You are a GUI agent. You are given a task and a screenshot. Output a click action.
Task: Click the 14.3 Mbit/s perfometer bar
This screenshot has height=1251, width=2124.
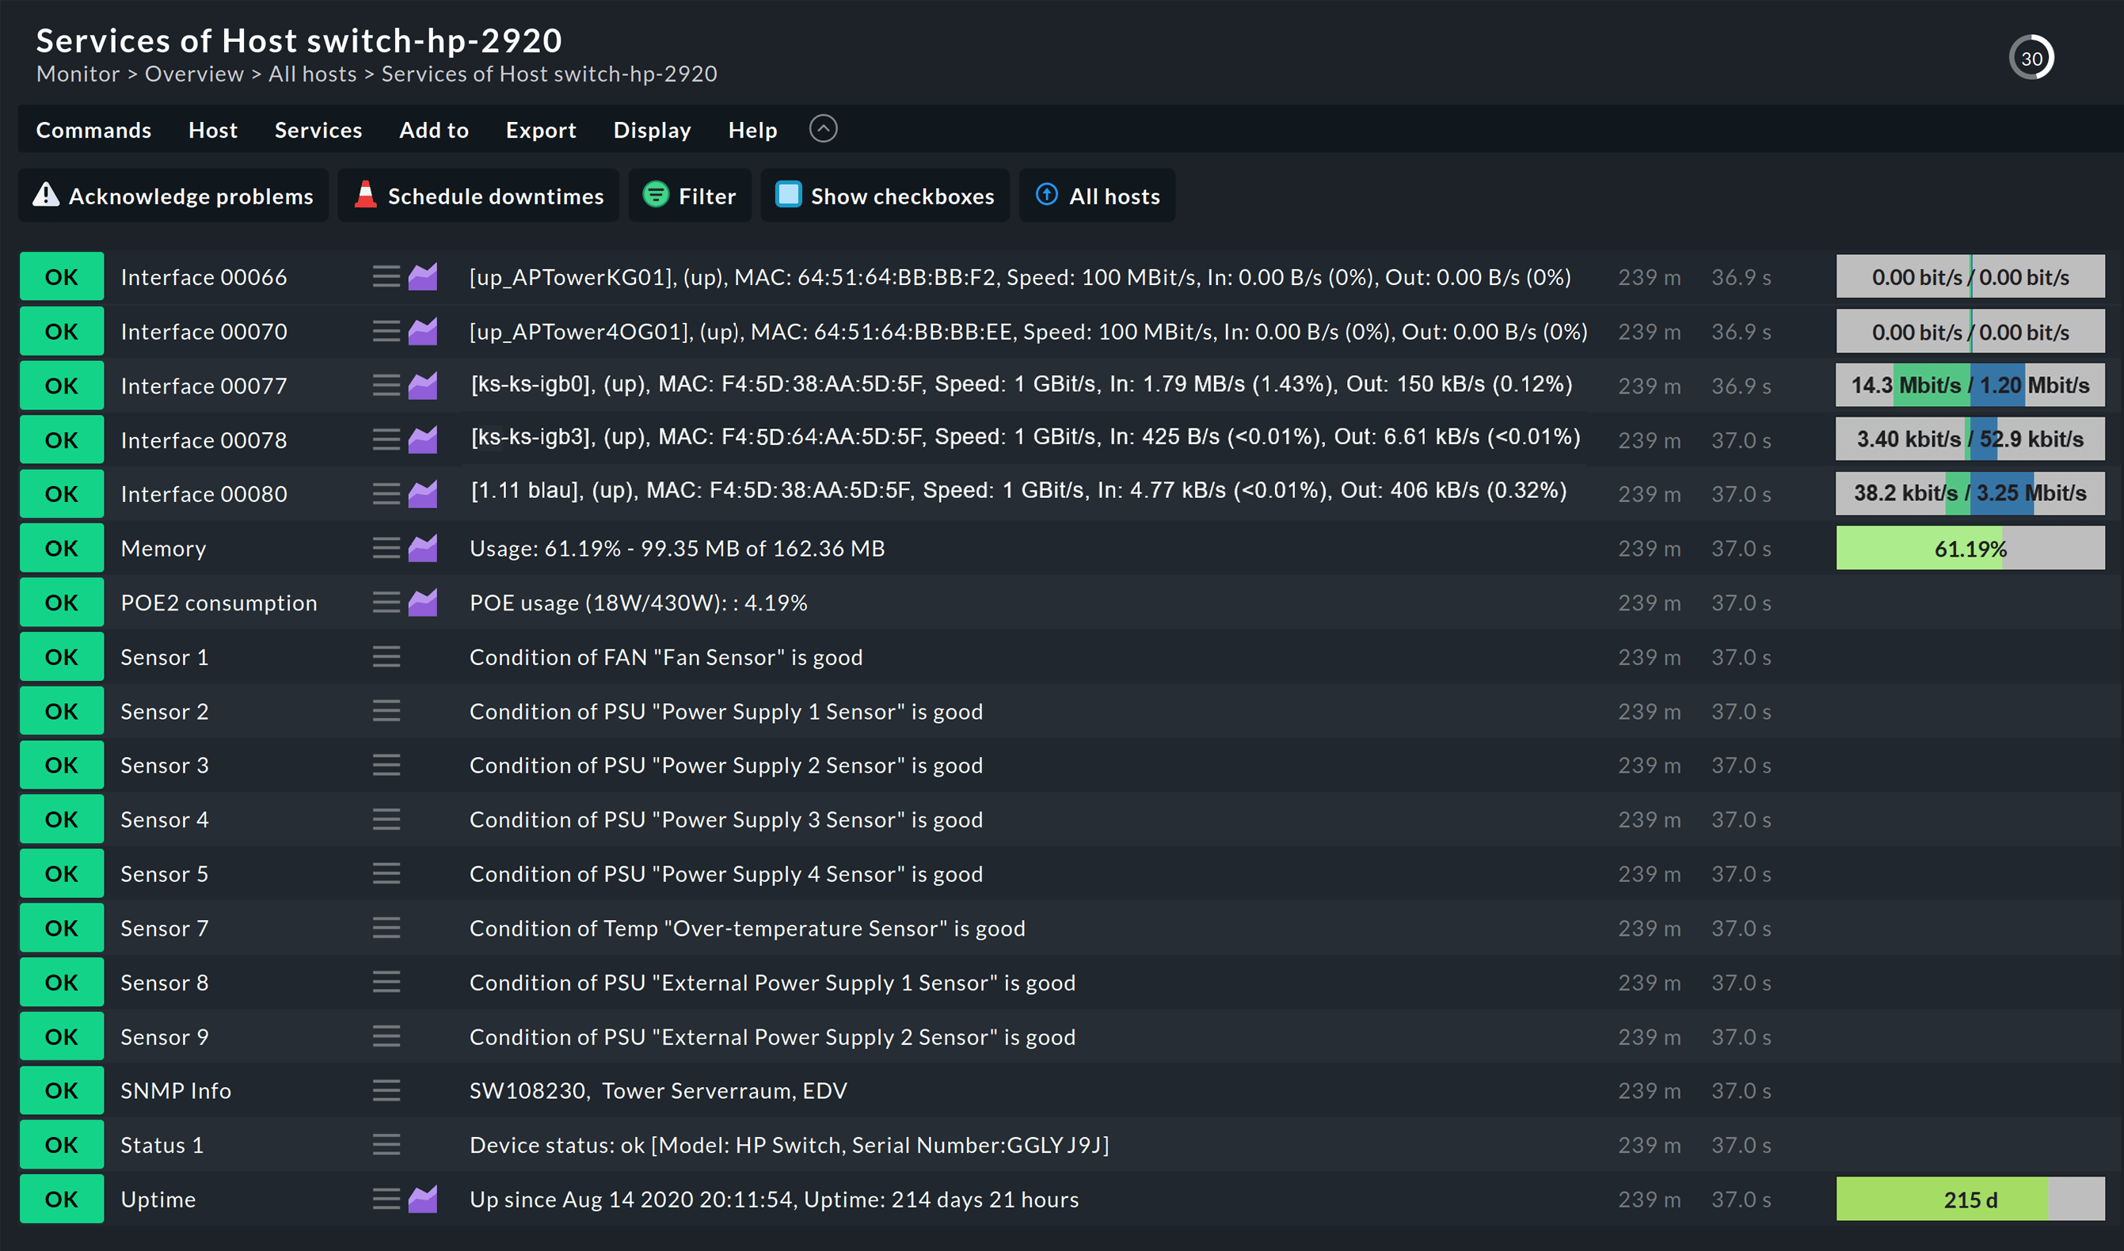click(1970, 386)
